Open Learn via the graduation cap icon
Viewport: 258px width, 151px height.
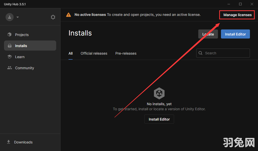[x=10, y=57]
